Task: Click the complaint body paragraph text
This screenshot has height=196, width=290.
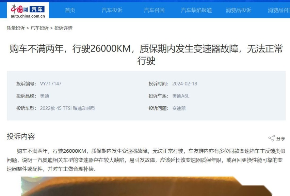Action: pos(146,160)
